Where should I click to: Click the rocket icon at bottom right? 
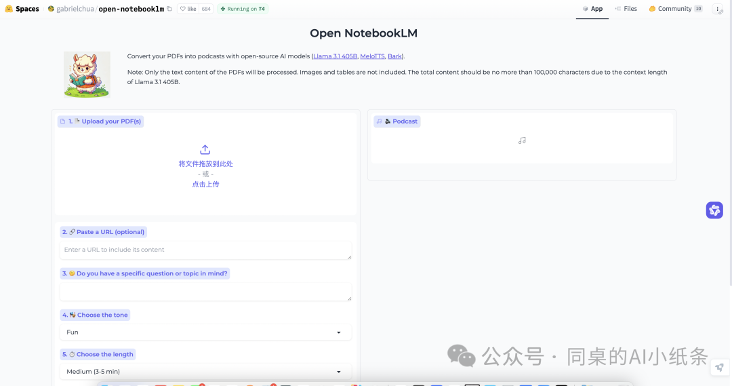point(719,367)
